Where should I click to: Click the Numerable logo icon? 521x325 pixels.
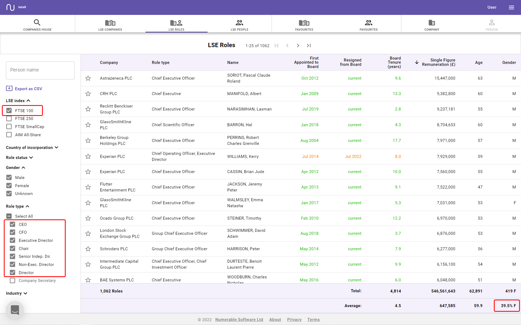[10, 7]
